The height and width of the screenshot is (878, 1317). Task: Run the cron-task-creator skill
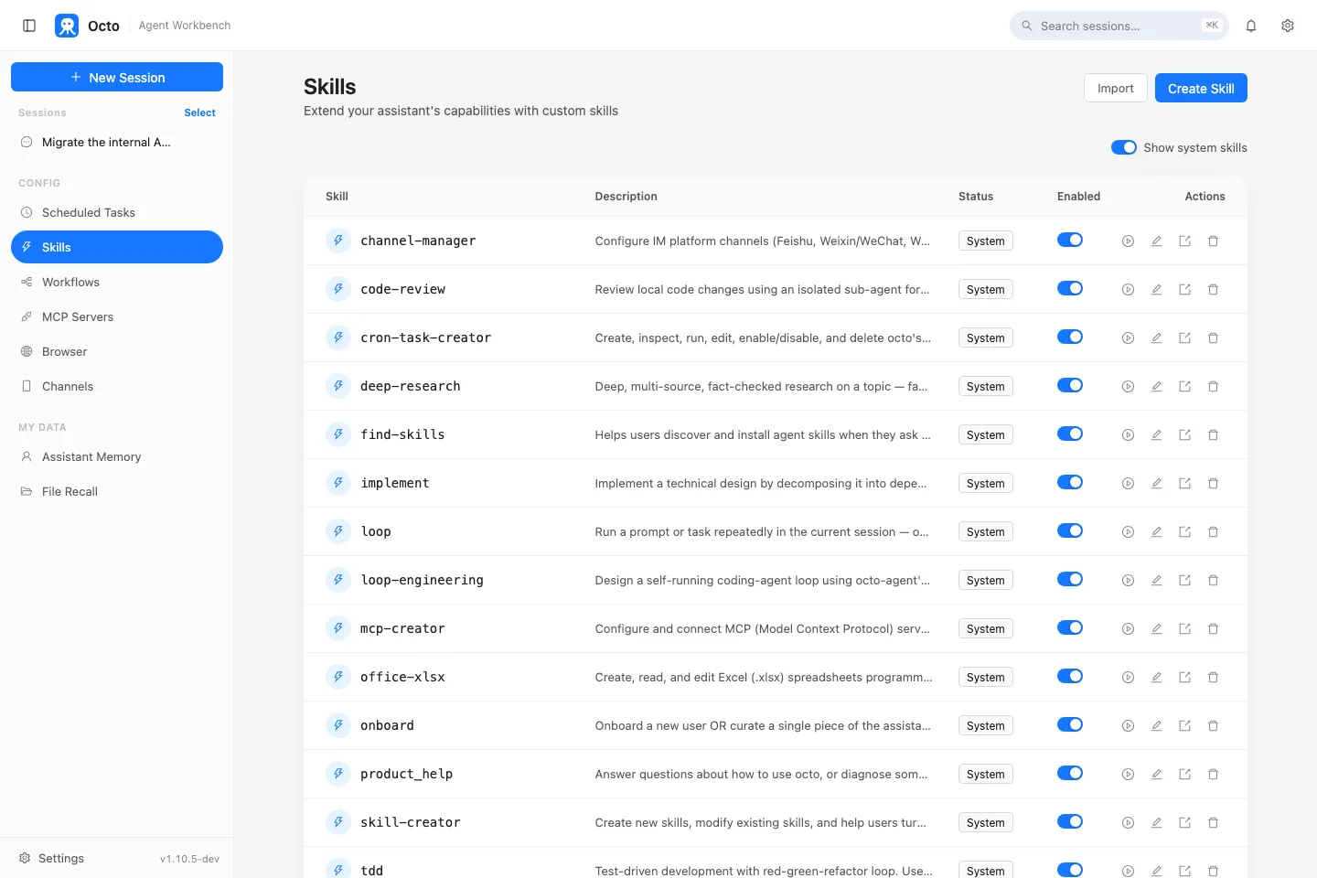(x=1128, y=338)
